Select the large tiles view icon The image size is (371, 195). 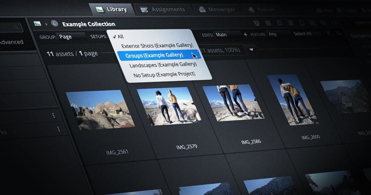coord(290,23)
